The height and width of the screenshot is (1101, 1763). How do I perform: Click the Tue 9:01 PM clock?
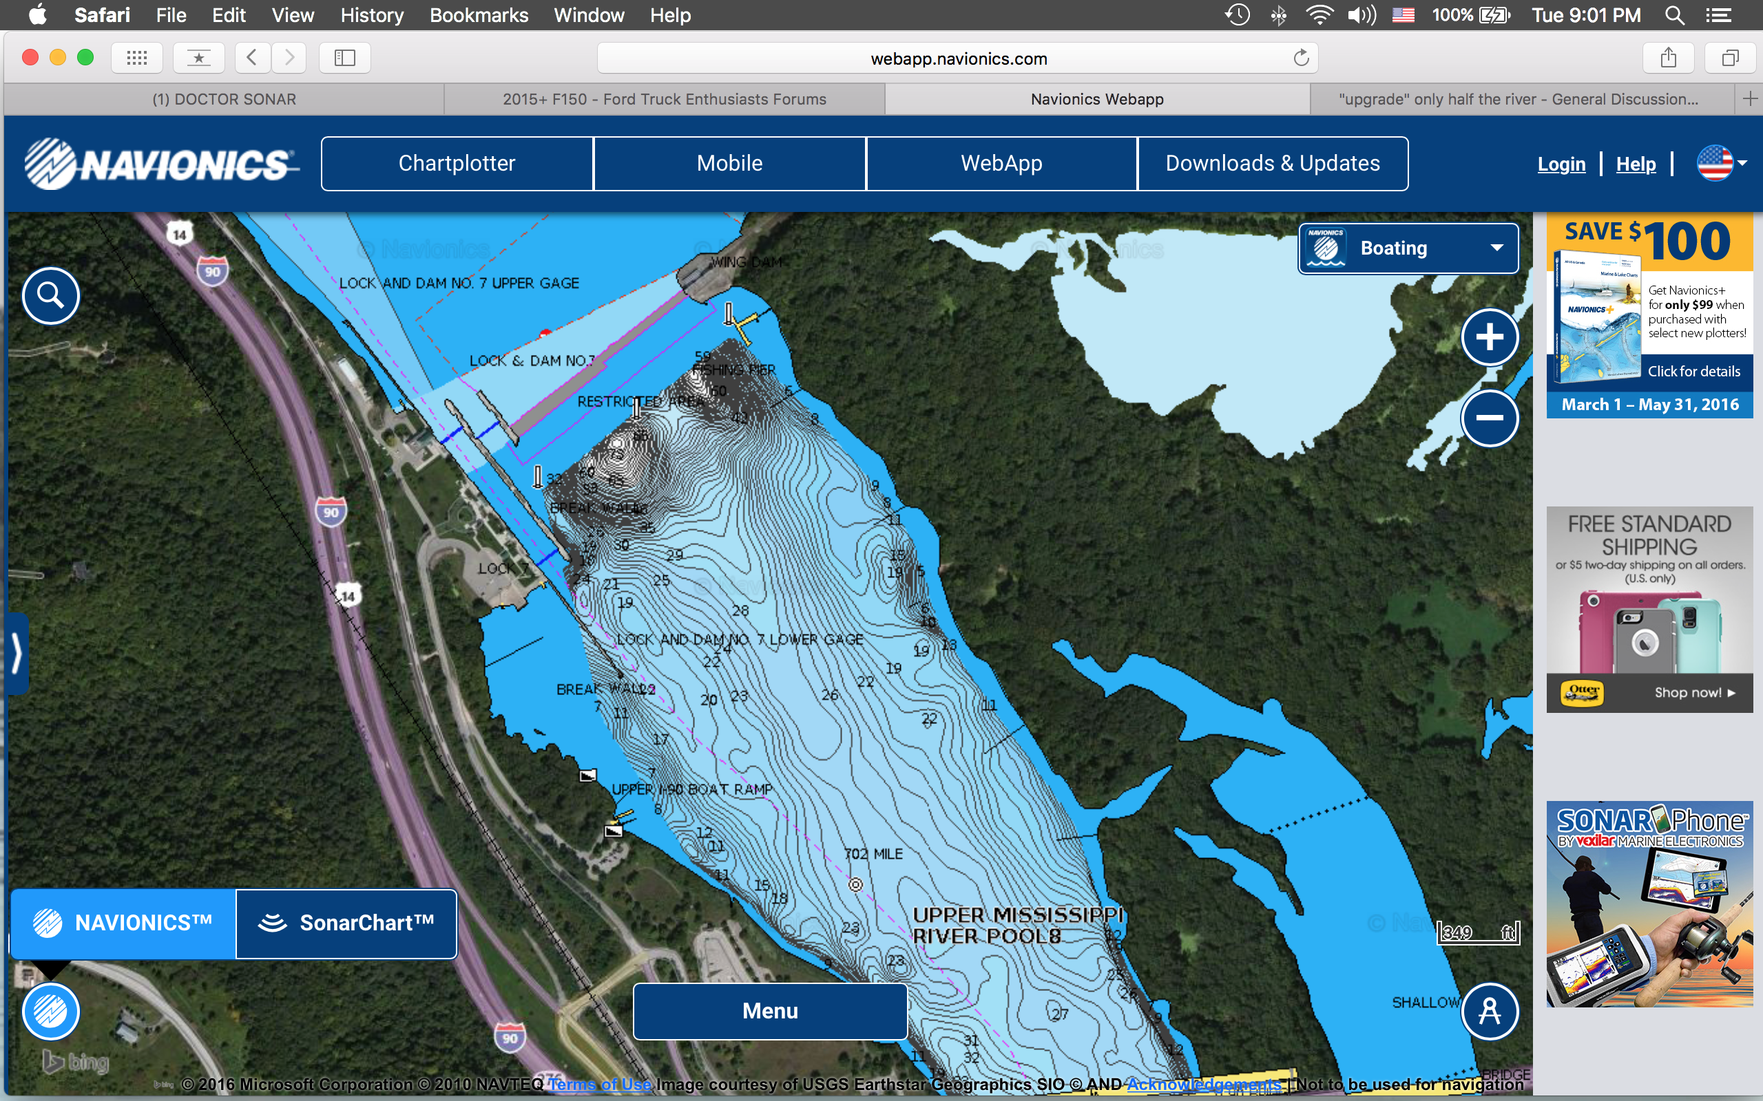pos(1586,14)
